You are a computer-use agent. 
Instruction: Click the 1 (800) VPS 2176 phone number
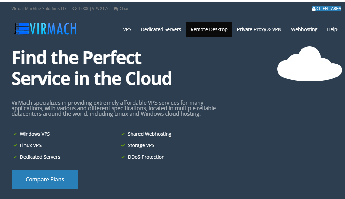click(94, 9)
